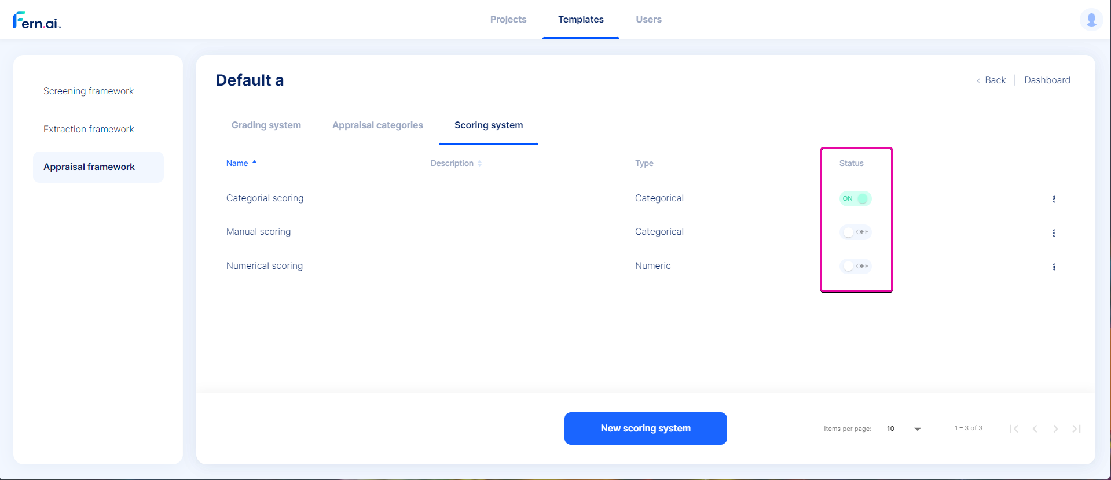Switch to the Projects tab
This screenshot has width=1111, height=480.
pos(508,19)
